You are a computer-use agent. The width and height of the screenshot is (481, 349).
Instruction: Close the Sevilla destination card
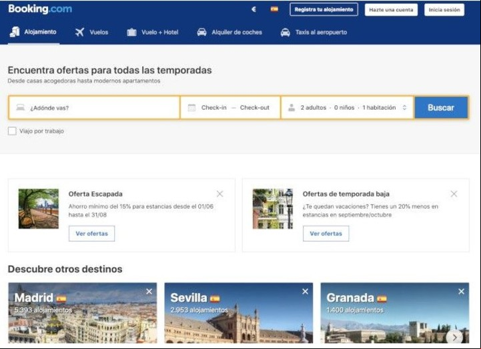coord(306,292)
